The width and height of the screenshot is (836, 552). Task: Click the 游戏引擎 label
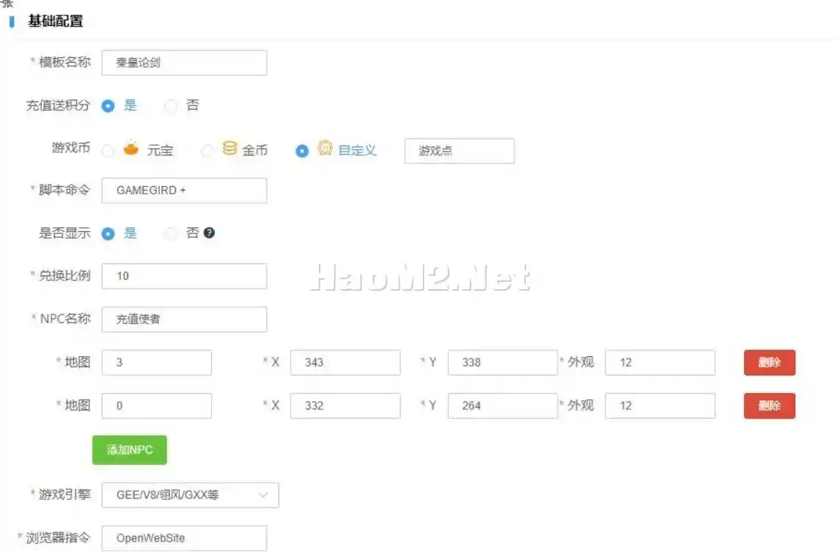(65, 495)
